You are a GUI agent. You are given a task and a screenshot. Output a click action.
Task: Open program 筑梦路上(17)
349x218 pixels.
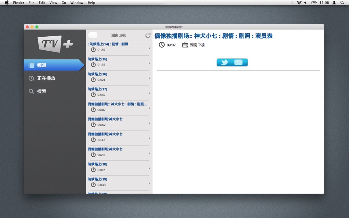[x=119, y=93]
